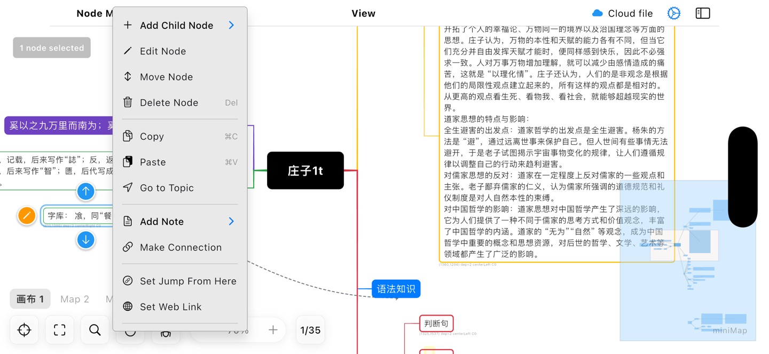Click the fit-to-screen frame icon
769x354 pixels.
coord(60,330)
